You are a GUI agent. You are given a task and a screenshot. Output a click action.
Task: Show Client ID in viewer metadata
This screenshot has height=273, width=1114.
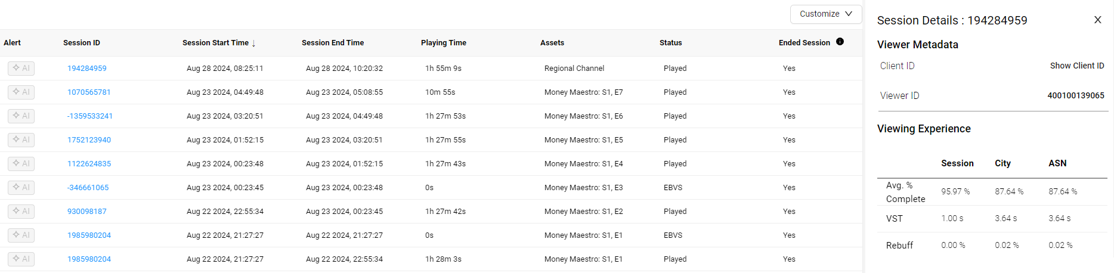[1077, 66]
